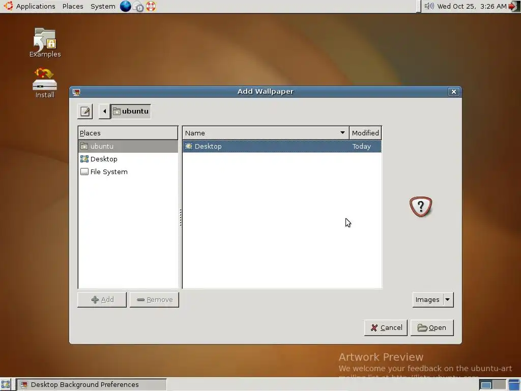
Task: Click the Places column header
Action: 128,133
